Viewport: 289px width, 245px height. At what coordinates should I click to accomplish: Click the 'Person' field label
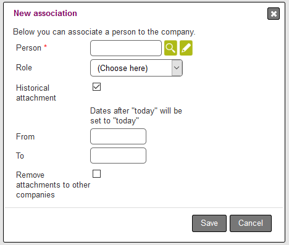click(x=28, y=48)
